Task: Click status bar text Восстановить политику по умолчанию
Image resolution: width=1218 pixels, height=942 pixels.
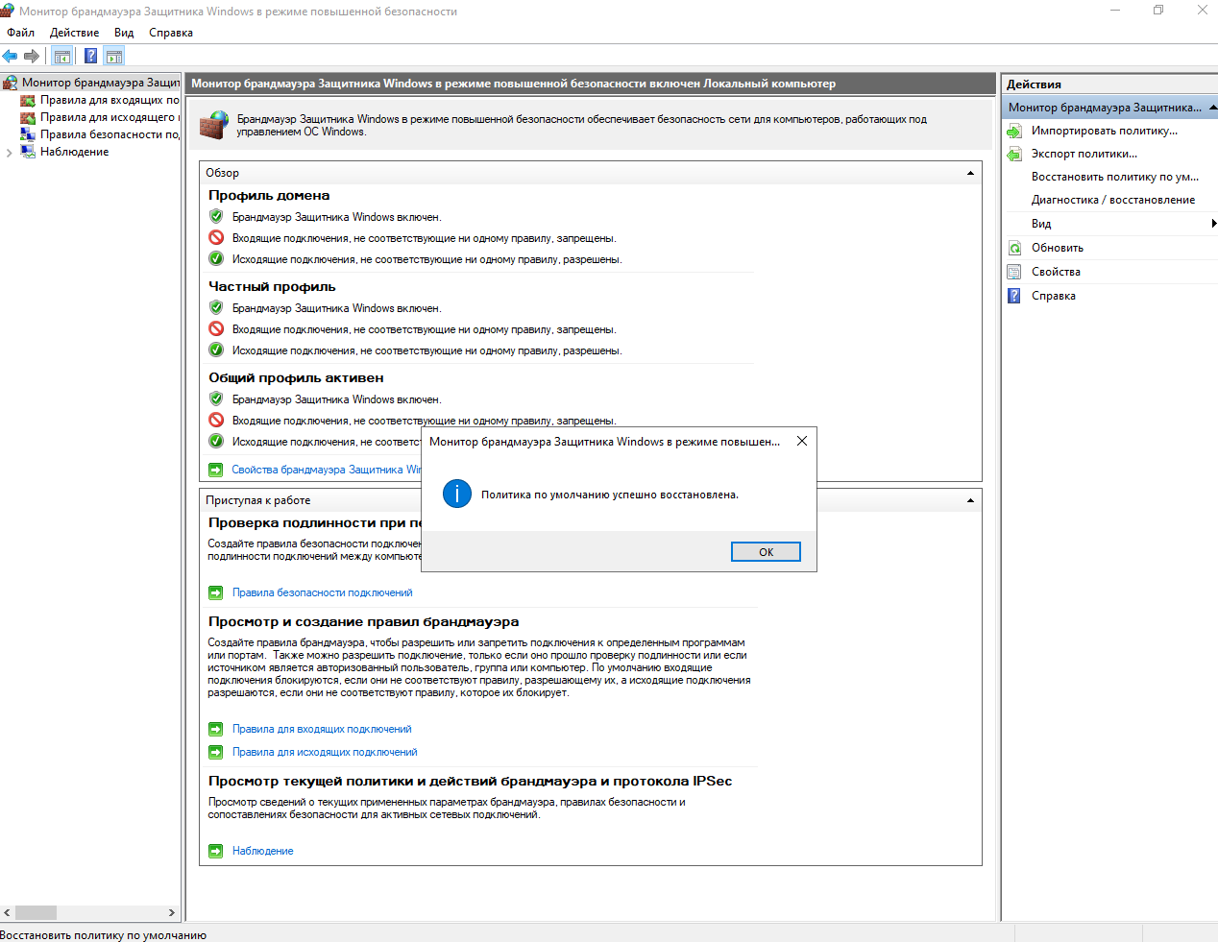Action: tap(104, 934)
